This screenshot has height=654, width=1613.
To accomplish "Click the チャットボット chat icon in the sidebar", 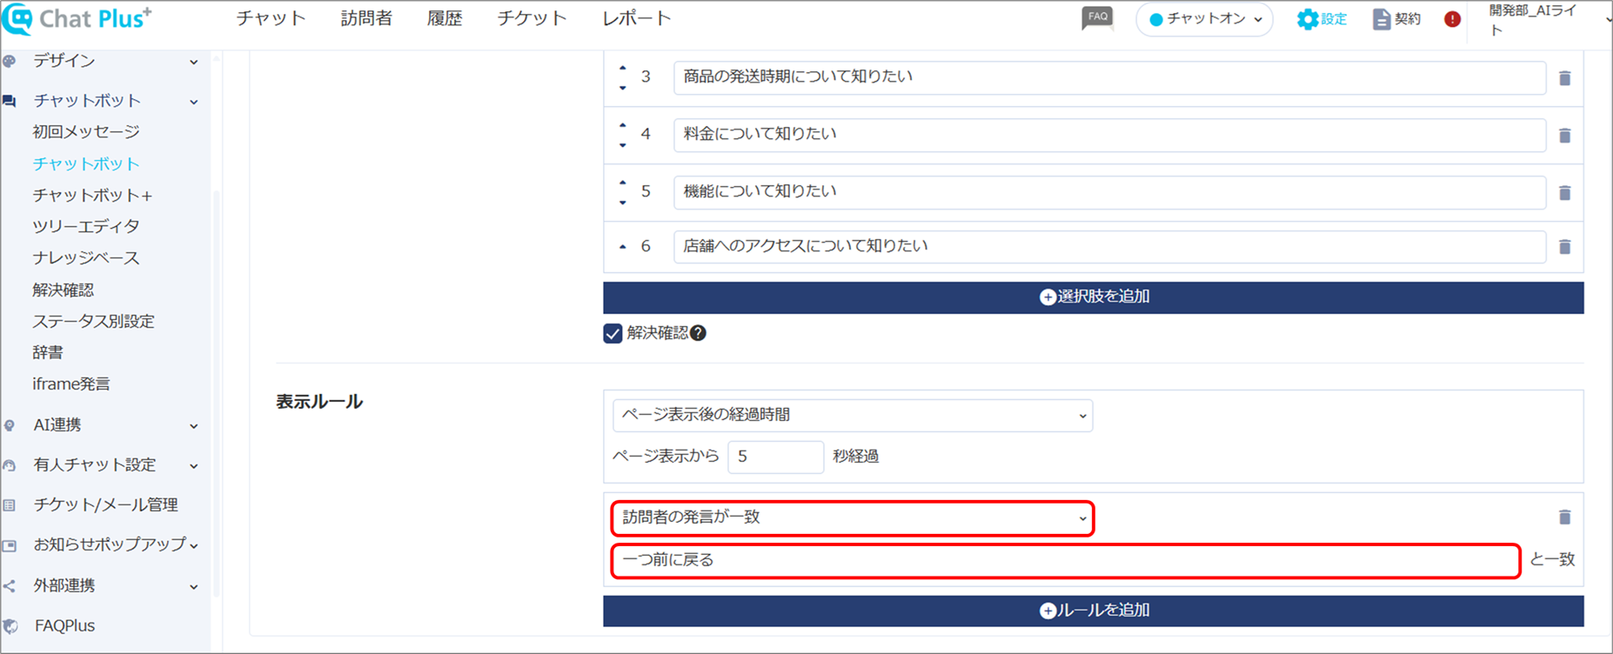I will click(10, 101).
